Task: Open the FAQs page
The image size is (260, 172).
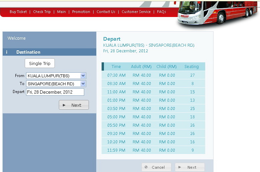Action: [161, 12]
